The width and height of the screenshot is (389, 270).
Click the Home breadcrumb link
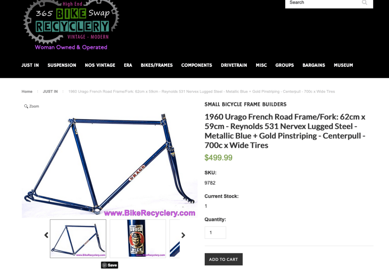click(27, 92)
